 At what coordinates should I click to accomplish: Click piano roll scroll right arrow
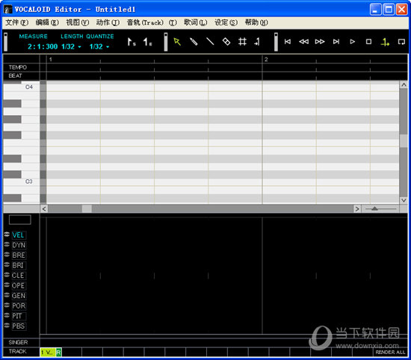[356, 209]
